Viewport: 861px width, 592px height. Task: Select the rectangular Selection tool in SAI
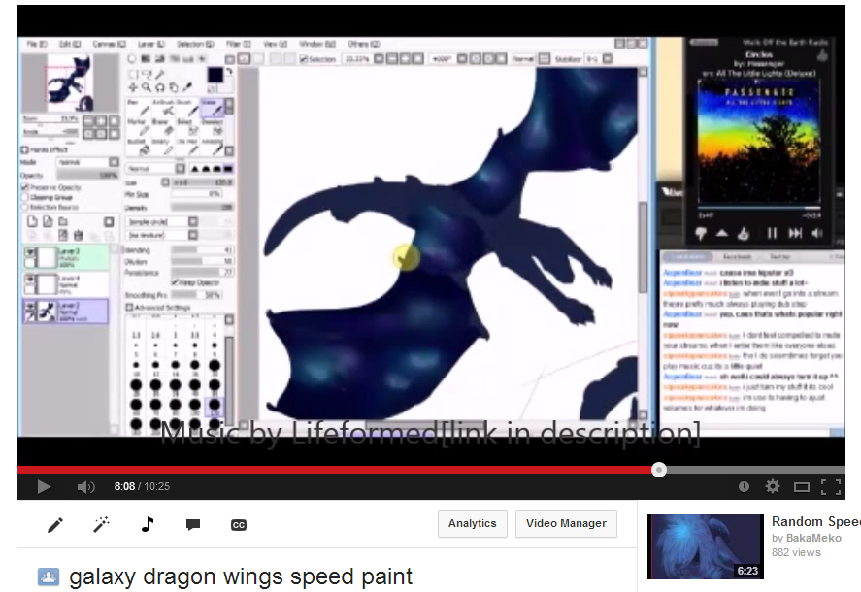[133, 74]
